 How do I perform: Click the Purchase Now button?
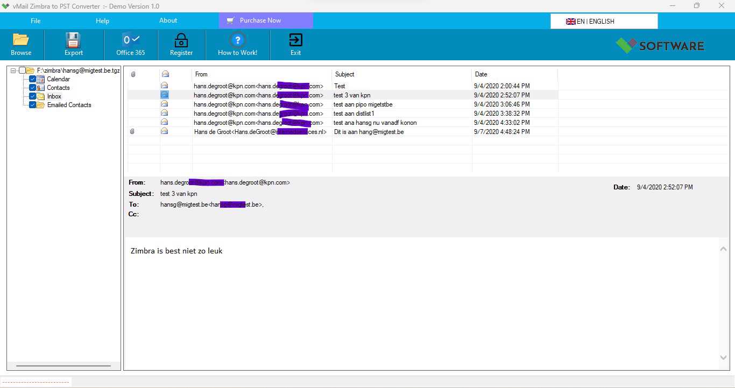pos(266,20)
